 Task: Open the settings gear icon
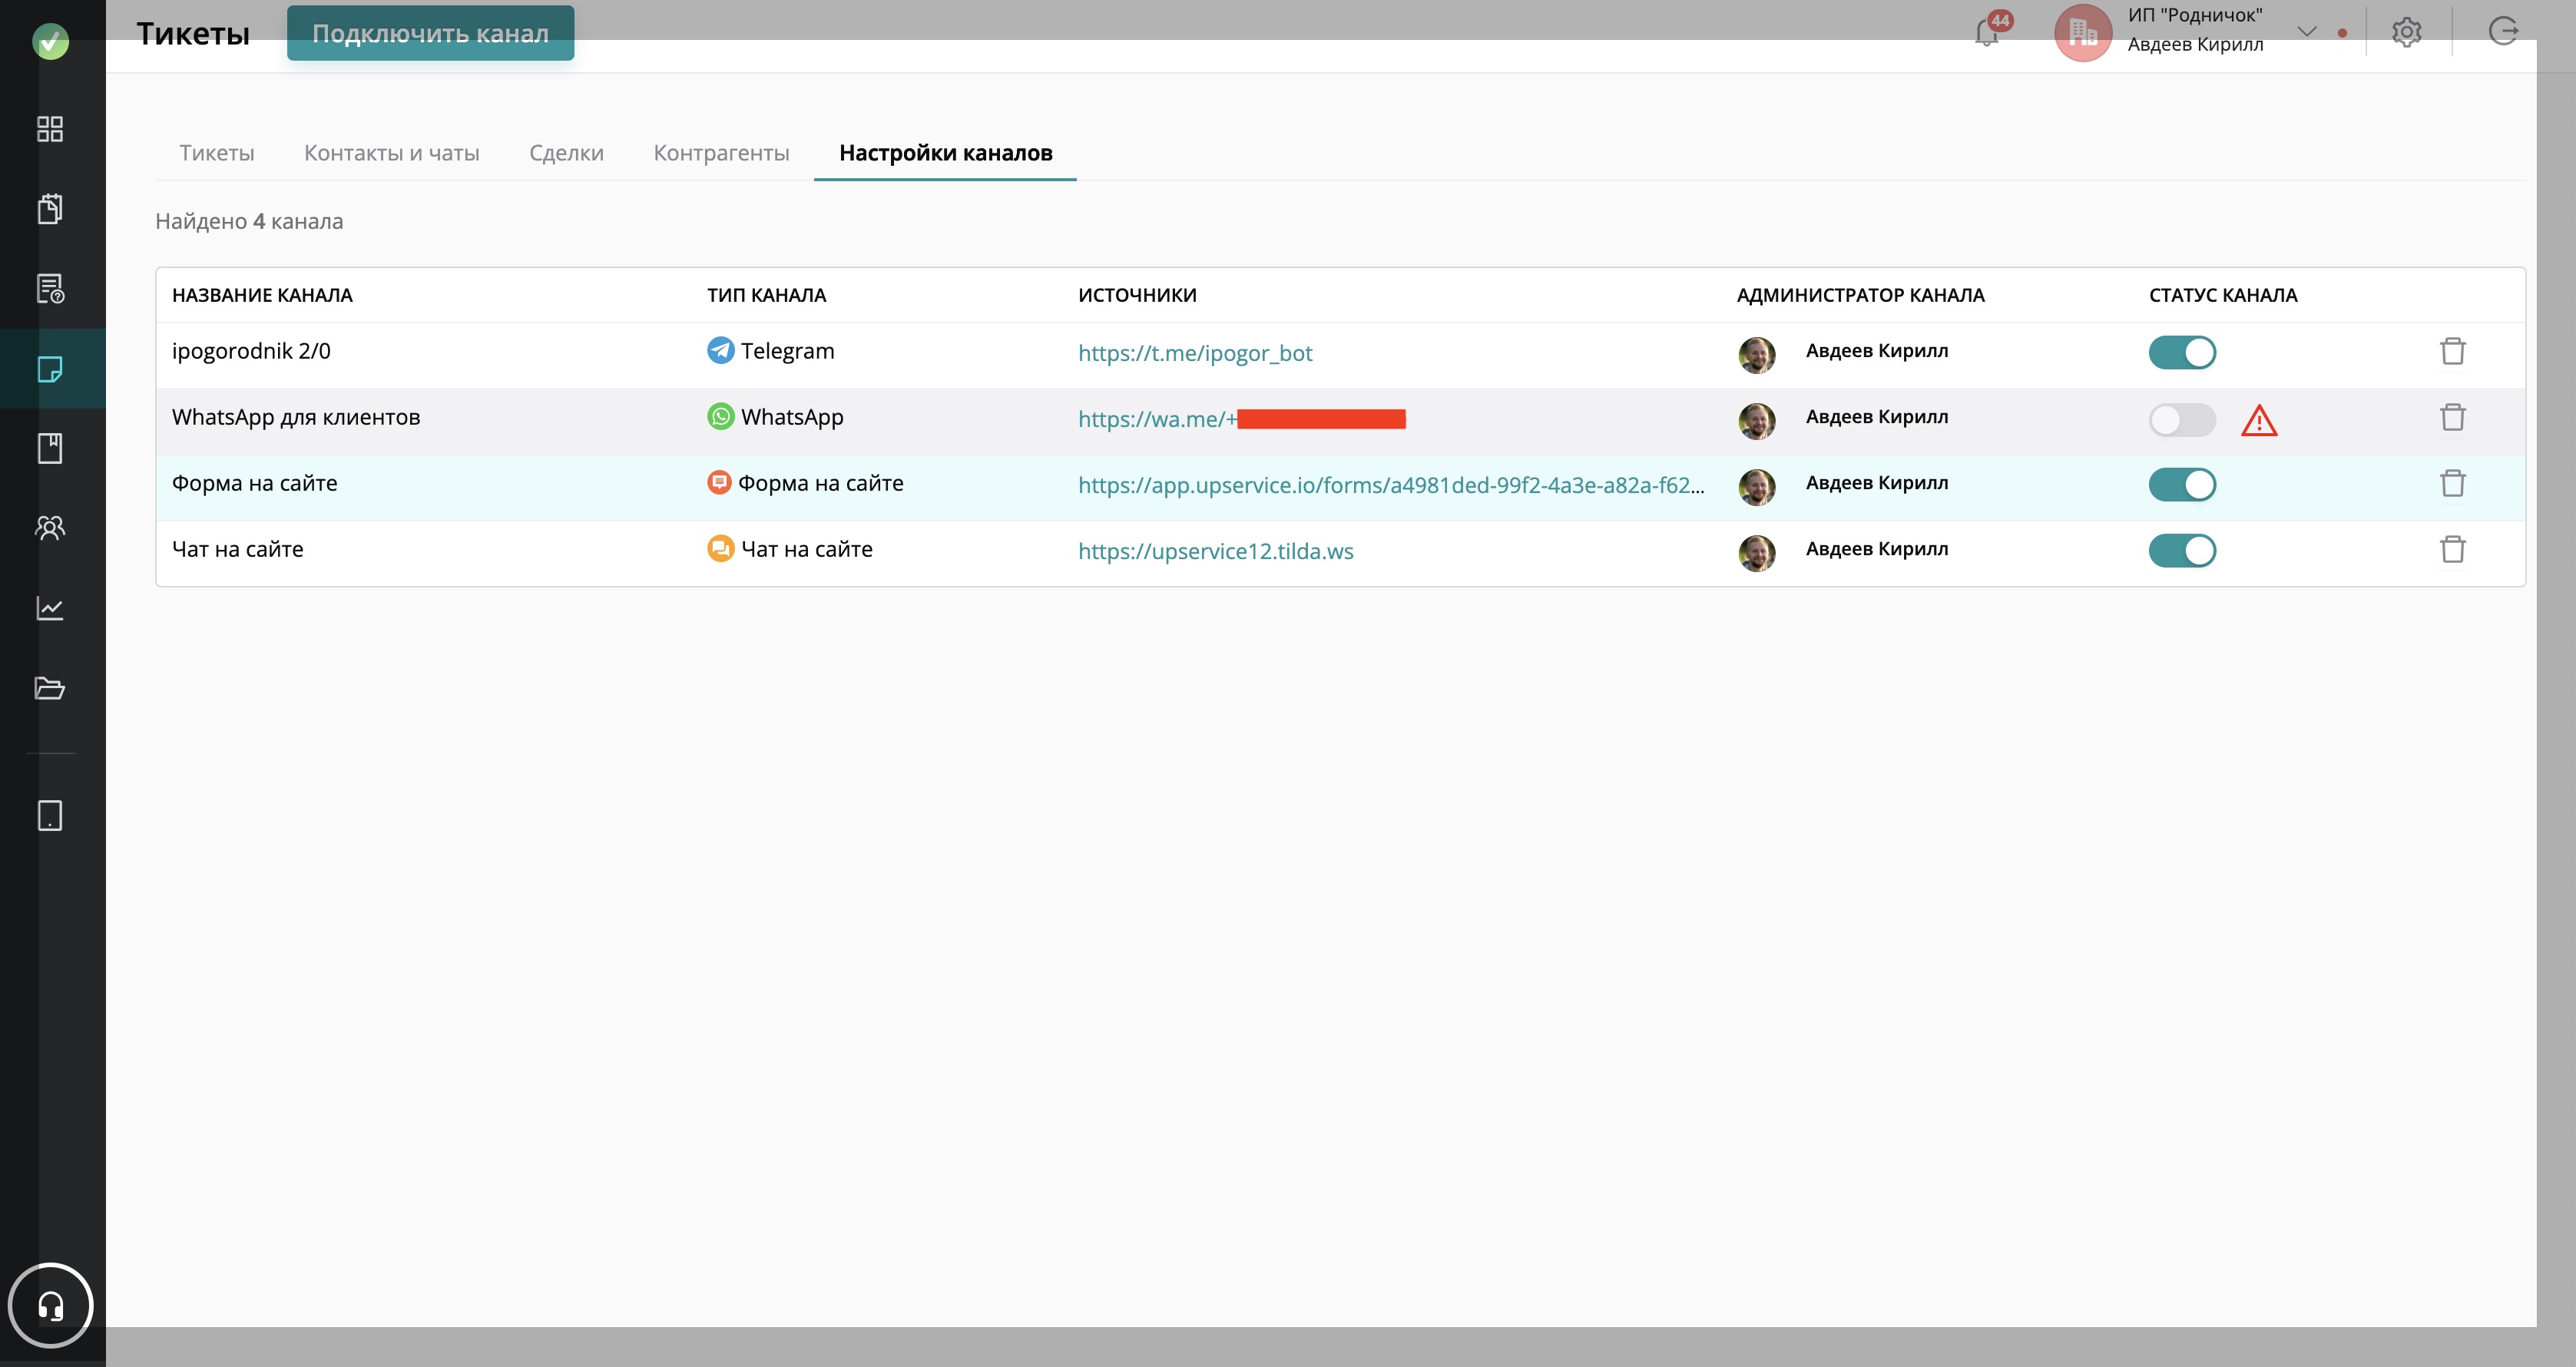[x=2406, y=33]
